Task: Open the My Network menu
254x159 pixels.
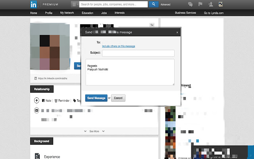Action: pyautogui.click(x=67, y=13)
